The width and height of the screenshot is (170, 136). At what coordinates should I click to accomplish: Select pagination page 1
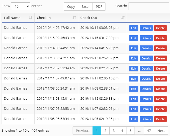pyautogui.click(x=97, y=131)
